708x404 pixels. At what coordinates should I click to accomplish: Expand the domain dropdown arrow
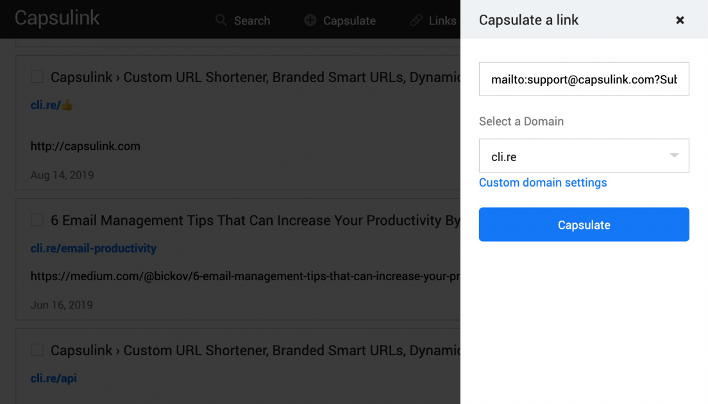point(674,155)
